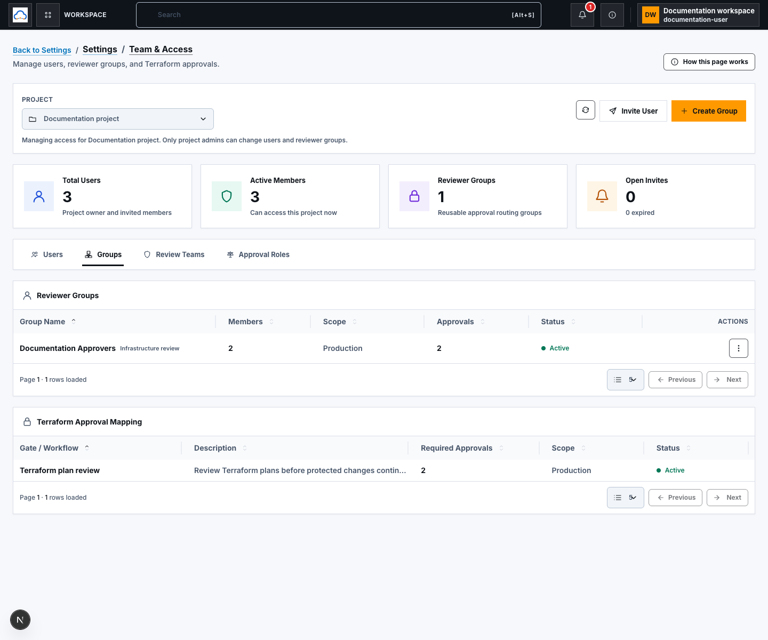
Task: Select the Terraform plan review row name
Action: pyautogui.click(x=60, y=470)
